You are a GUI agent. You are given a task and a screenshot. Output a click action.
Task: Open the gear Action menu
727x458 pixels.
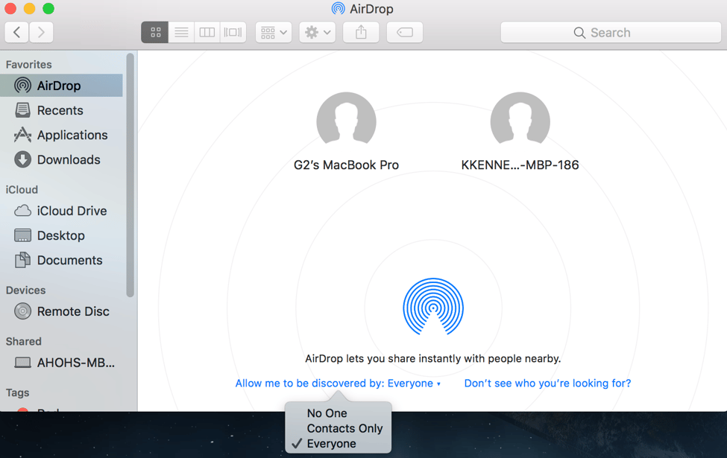pyautogui.click(x=318, y=33)
